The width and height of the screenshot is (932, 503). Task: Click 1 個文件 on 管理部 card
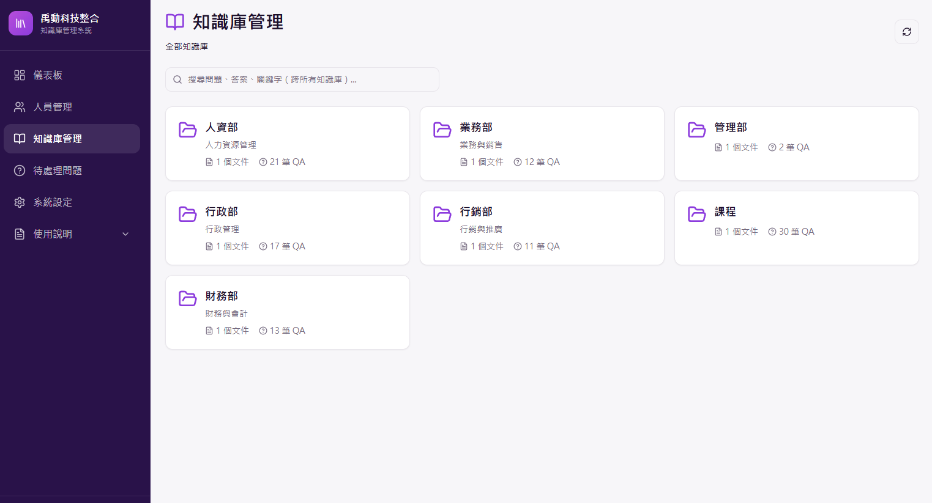(x=736, y=147)
